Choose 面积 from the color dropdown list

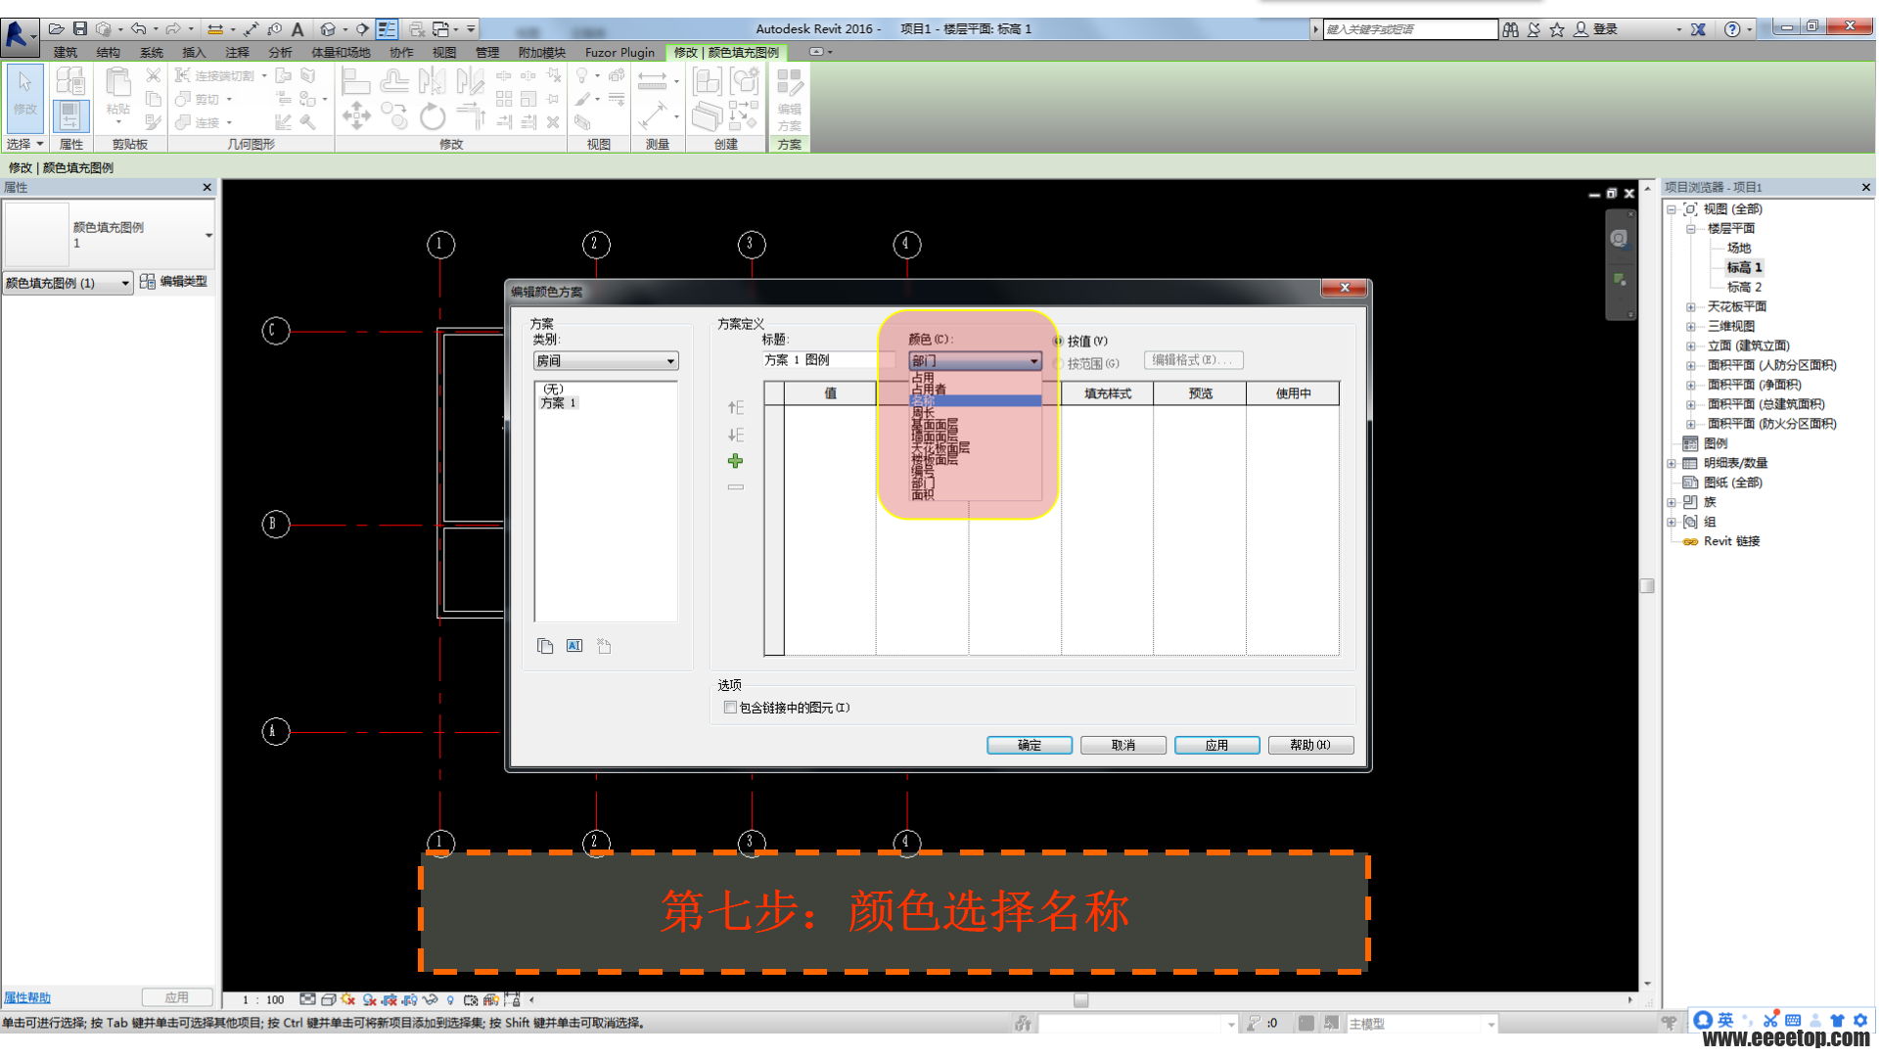(975, 495)
